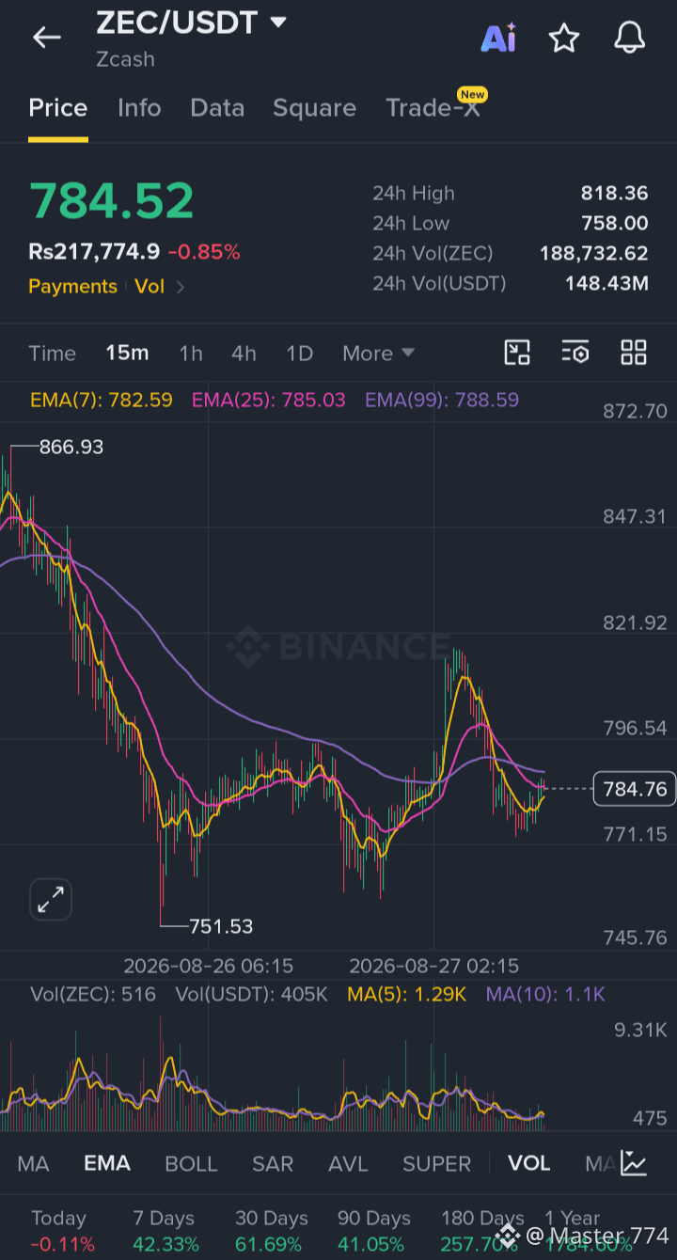Tap the EMA(99): 788.59 legend

coord(442,400)
